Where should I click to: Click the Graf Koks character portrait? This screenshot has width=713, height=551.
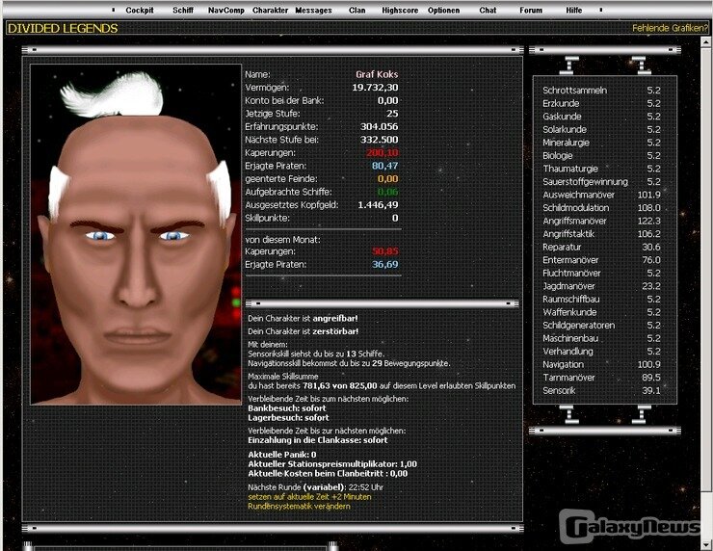[135, 234]
